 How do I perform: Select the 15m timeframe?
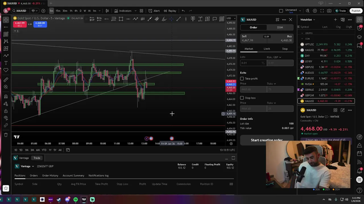click(x=58, y=11)
